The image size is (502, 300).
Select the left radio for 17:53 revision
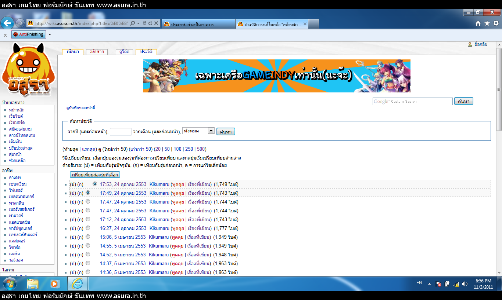coord(95,184)
